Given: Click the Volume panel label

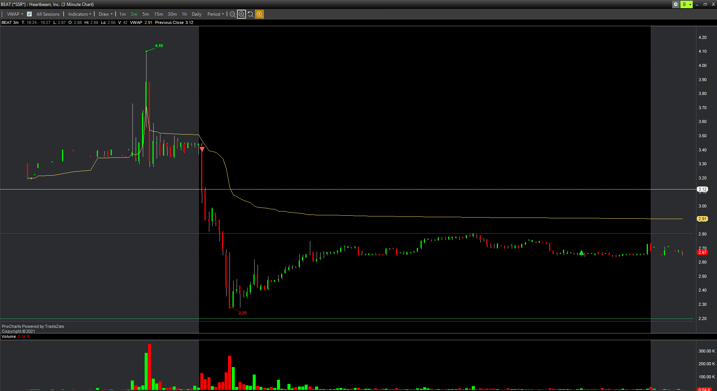Looking at the screenshot, I should [9, 336].
